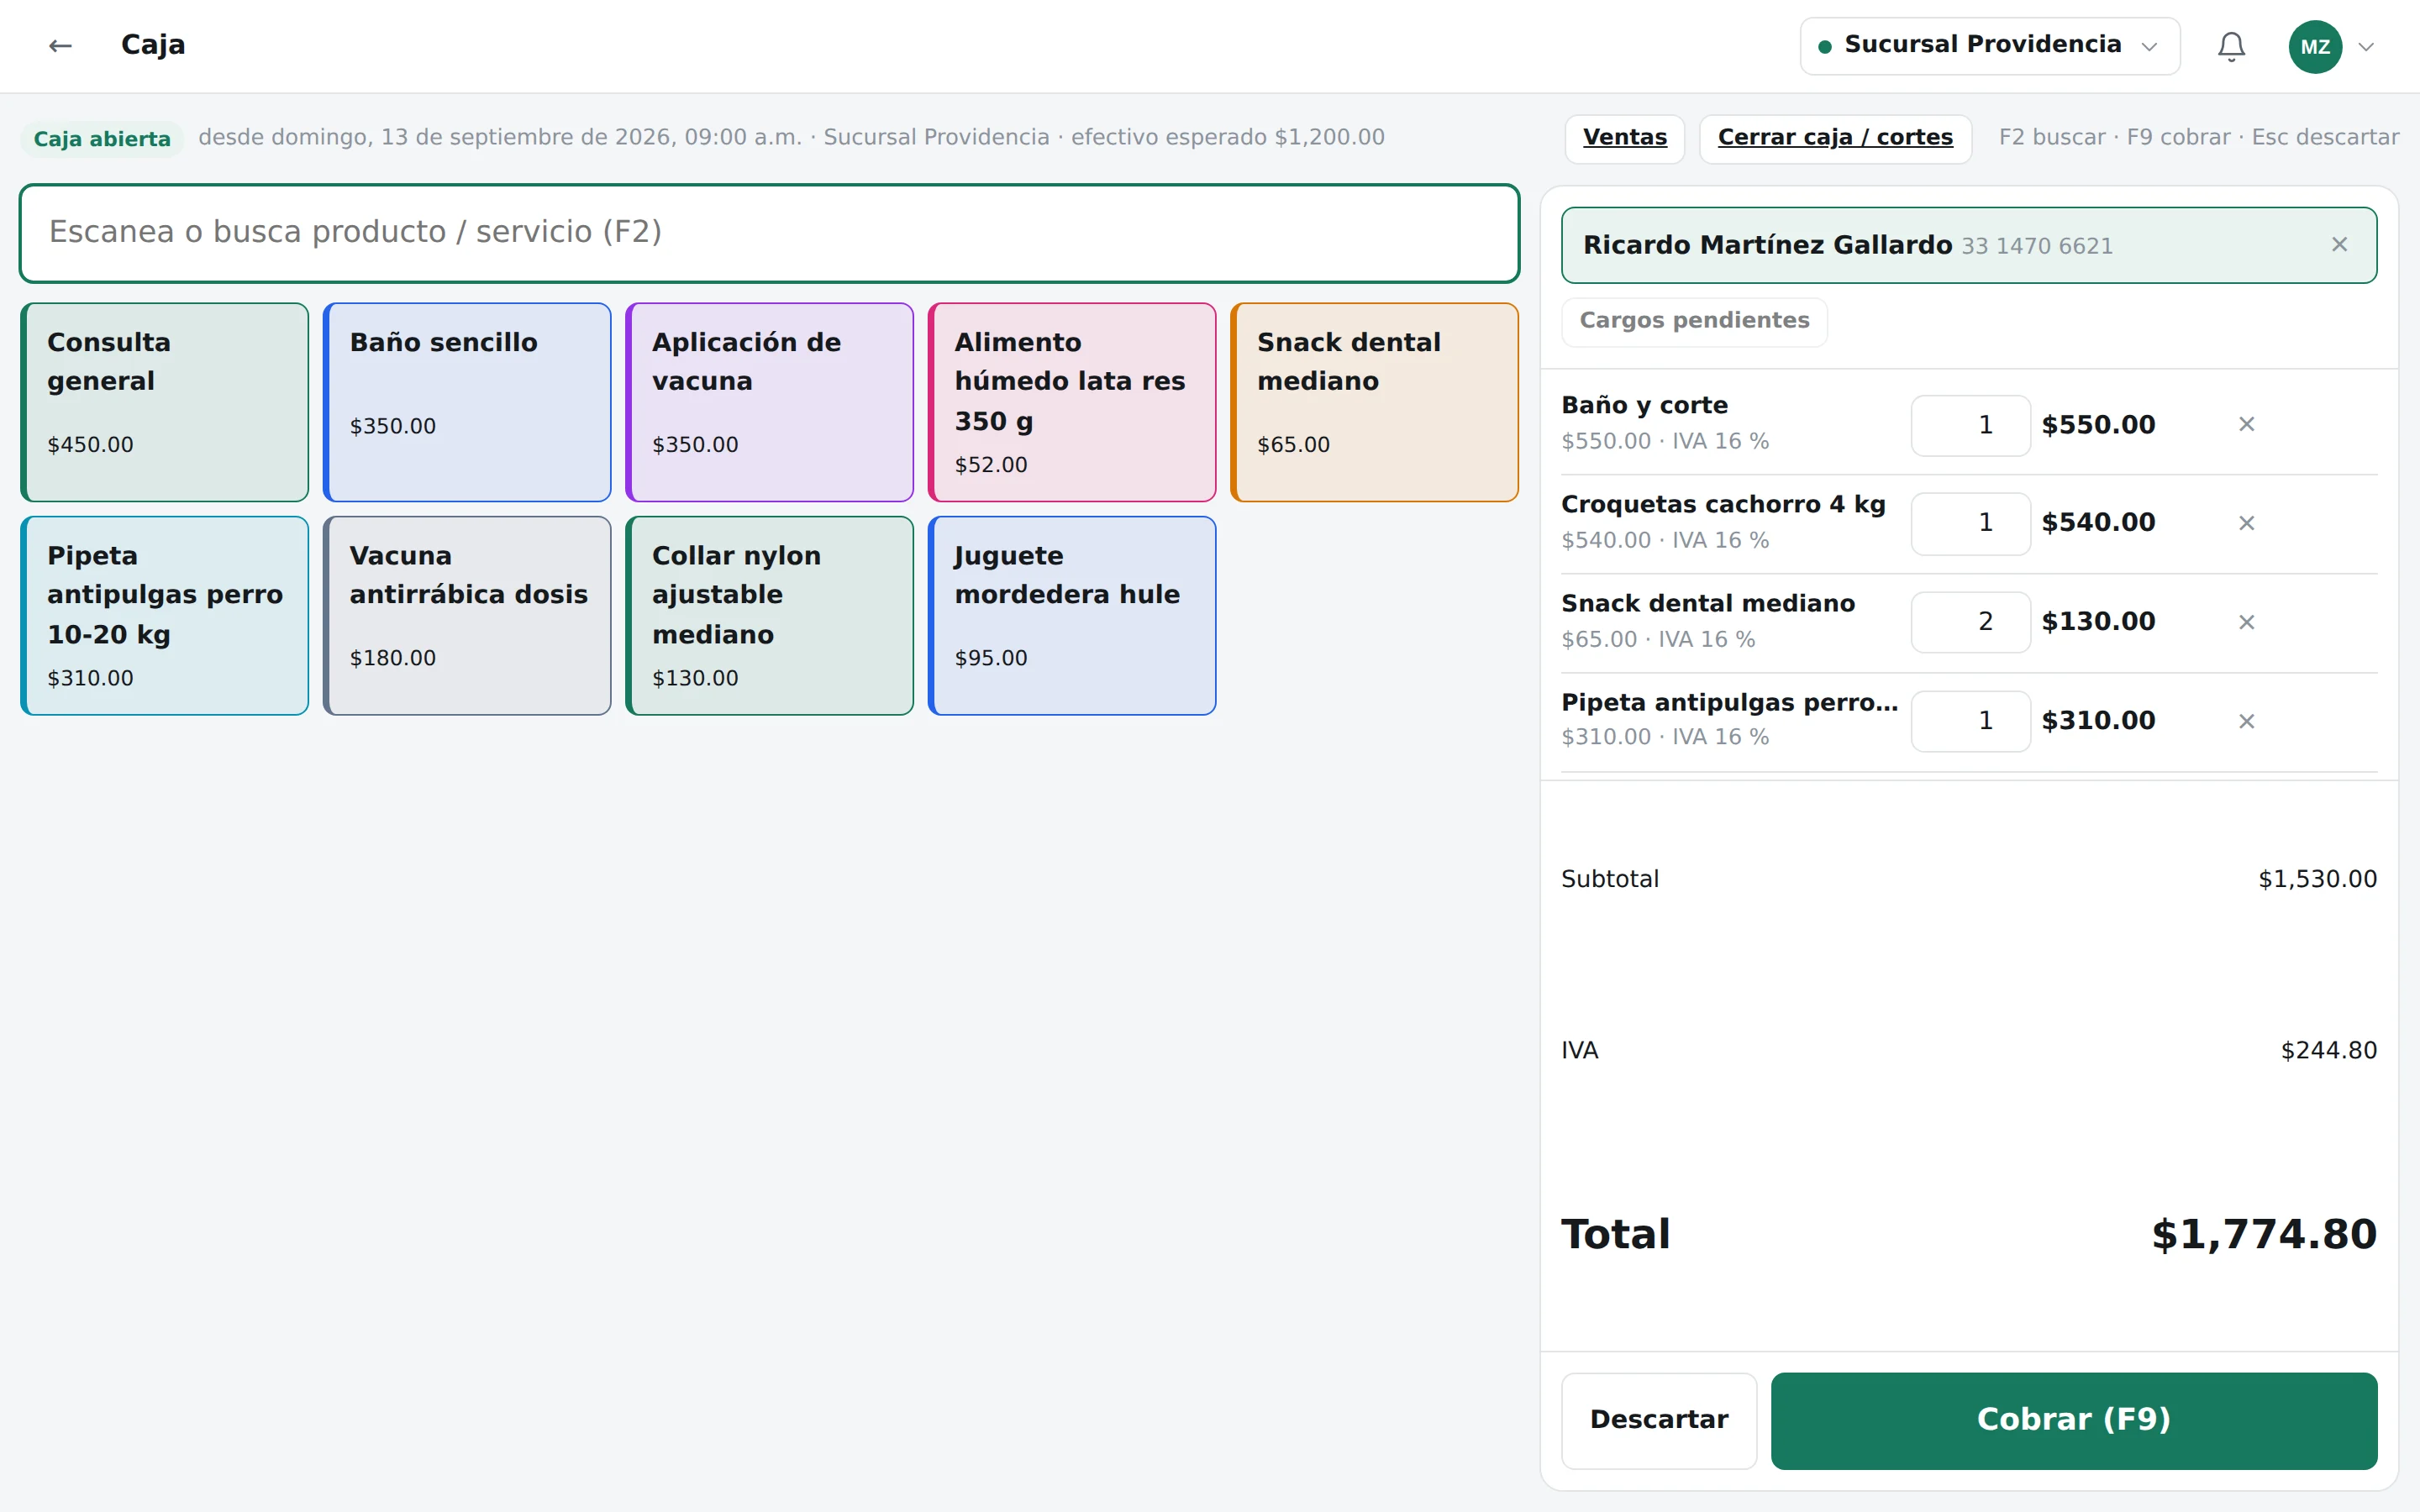Image resolution: width=2420 pixels, height=1512 pixels.
Task: Click the Croquetas line total $540.00
Action: 2098,523
